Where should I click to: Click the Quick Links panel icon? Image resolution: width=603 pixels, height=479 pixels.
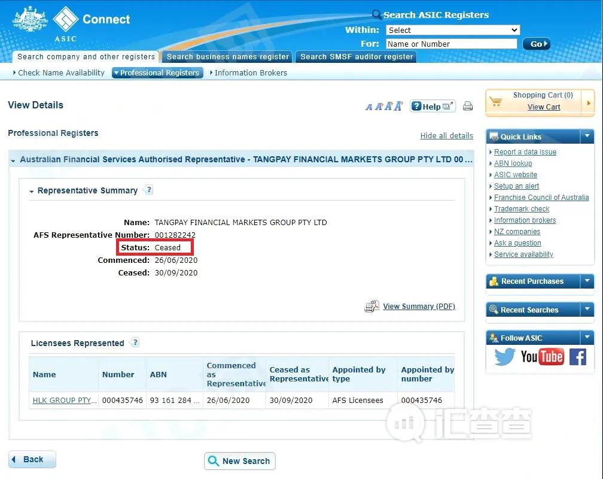[494, 137]
